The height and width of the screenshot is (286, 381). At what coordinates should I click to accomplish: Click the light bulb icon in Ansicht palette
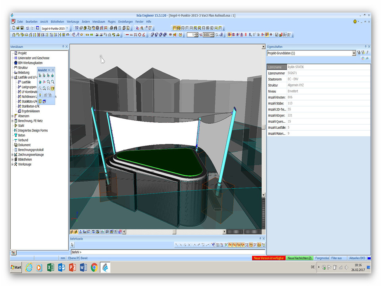pyautogui.click(x=40, y=95)
